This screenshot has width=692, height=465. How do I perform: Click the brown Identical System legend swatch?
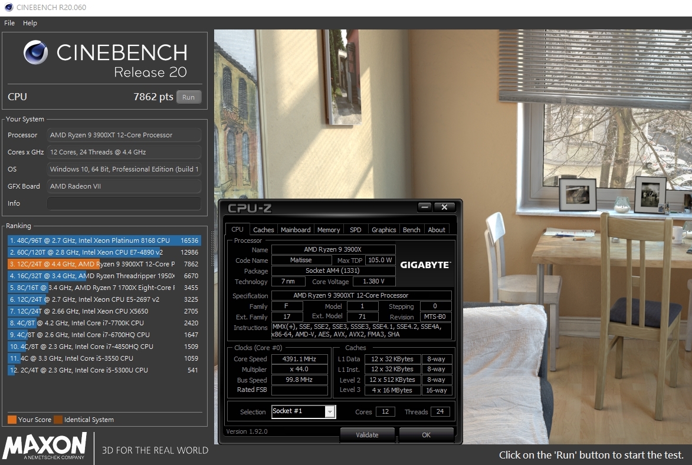coord(58,420)
